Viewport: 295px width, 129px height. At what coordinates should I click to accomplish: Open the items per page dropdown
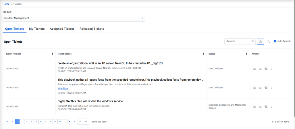(x=83, y=122)
